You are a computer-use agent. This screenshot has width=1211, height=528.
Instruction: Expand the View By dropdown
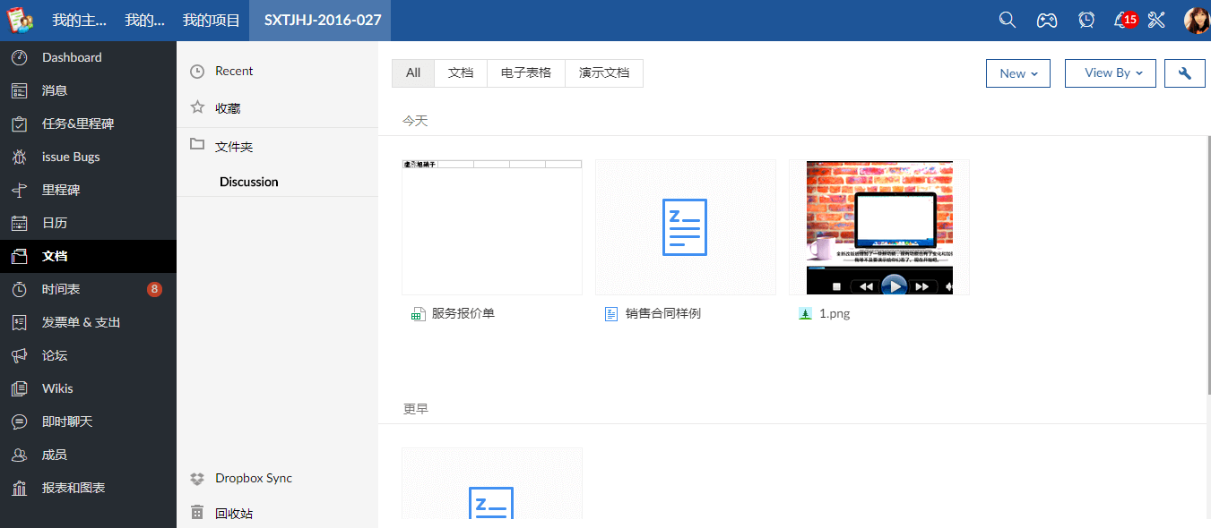coord(1110,73)
